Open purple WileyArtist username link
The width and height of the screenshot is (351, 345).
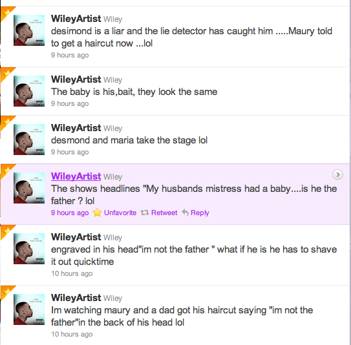pyautogui.click(x=76, y=176)
